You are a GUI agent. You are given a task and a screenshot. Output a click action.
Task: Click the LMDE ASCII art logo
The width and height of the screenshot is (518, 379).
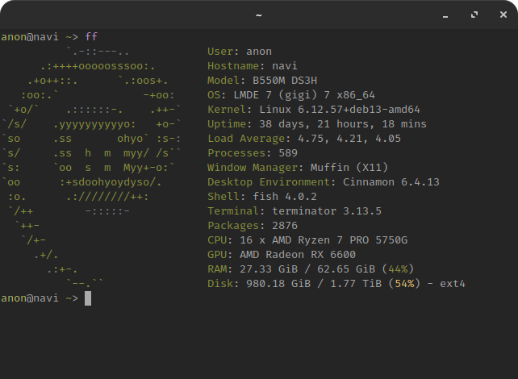pyautogui.click(x=91, y=168)
